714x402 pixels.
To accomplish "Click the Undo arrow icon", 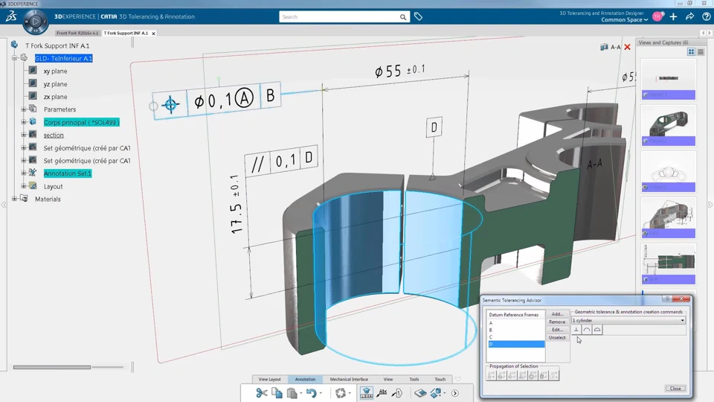I will [311, 393].
